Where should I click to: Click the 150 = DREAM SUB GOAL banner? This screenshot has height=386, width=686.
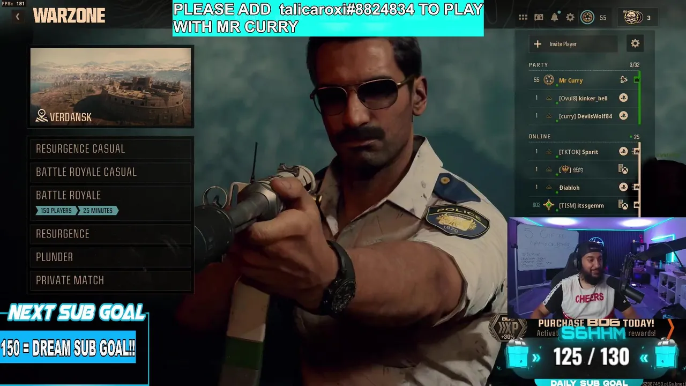coord(68,348)
